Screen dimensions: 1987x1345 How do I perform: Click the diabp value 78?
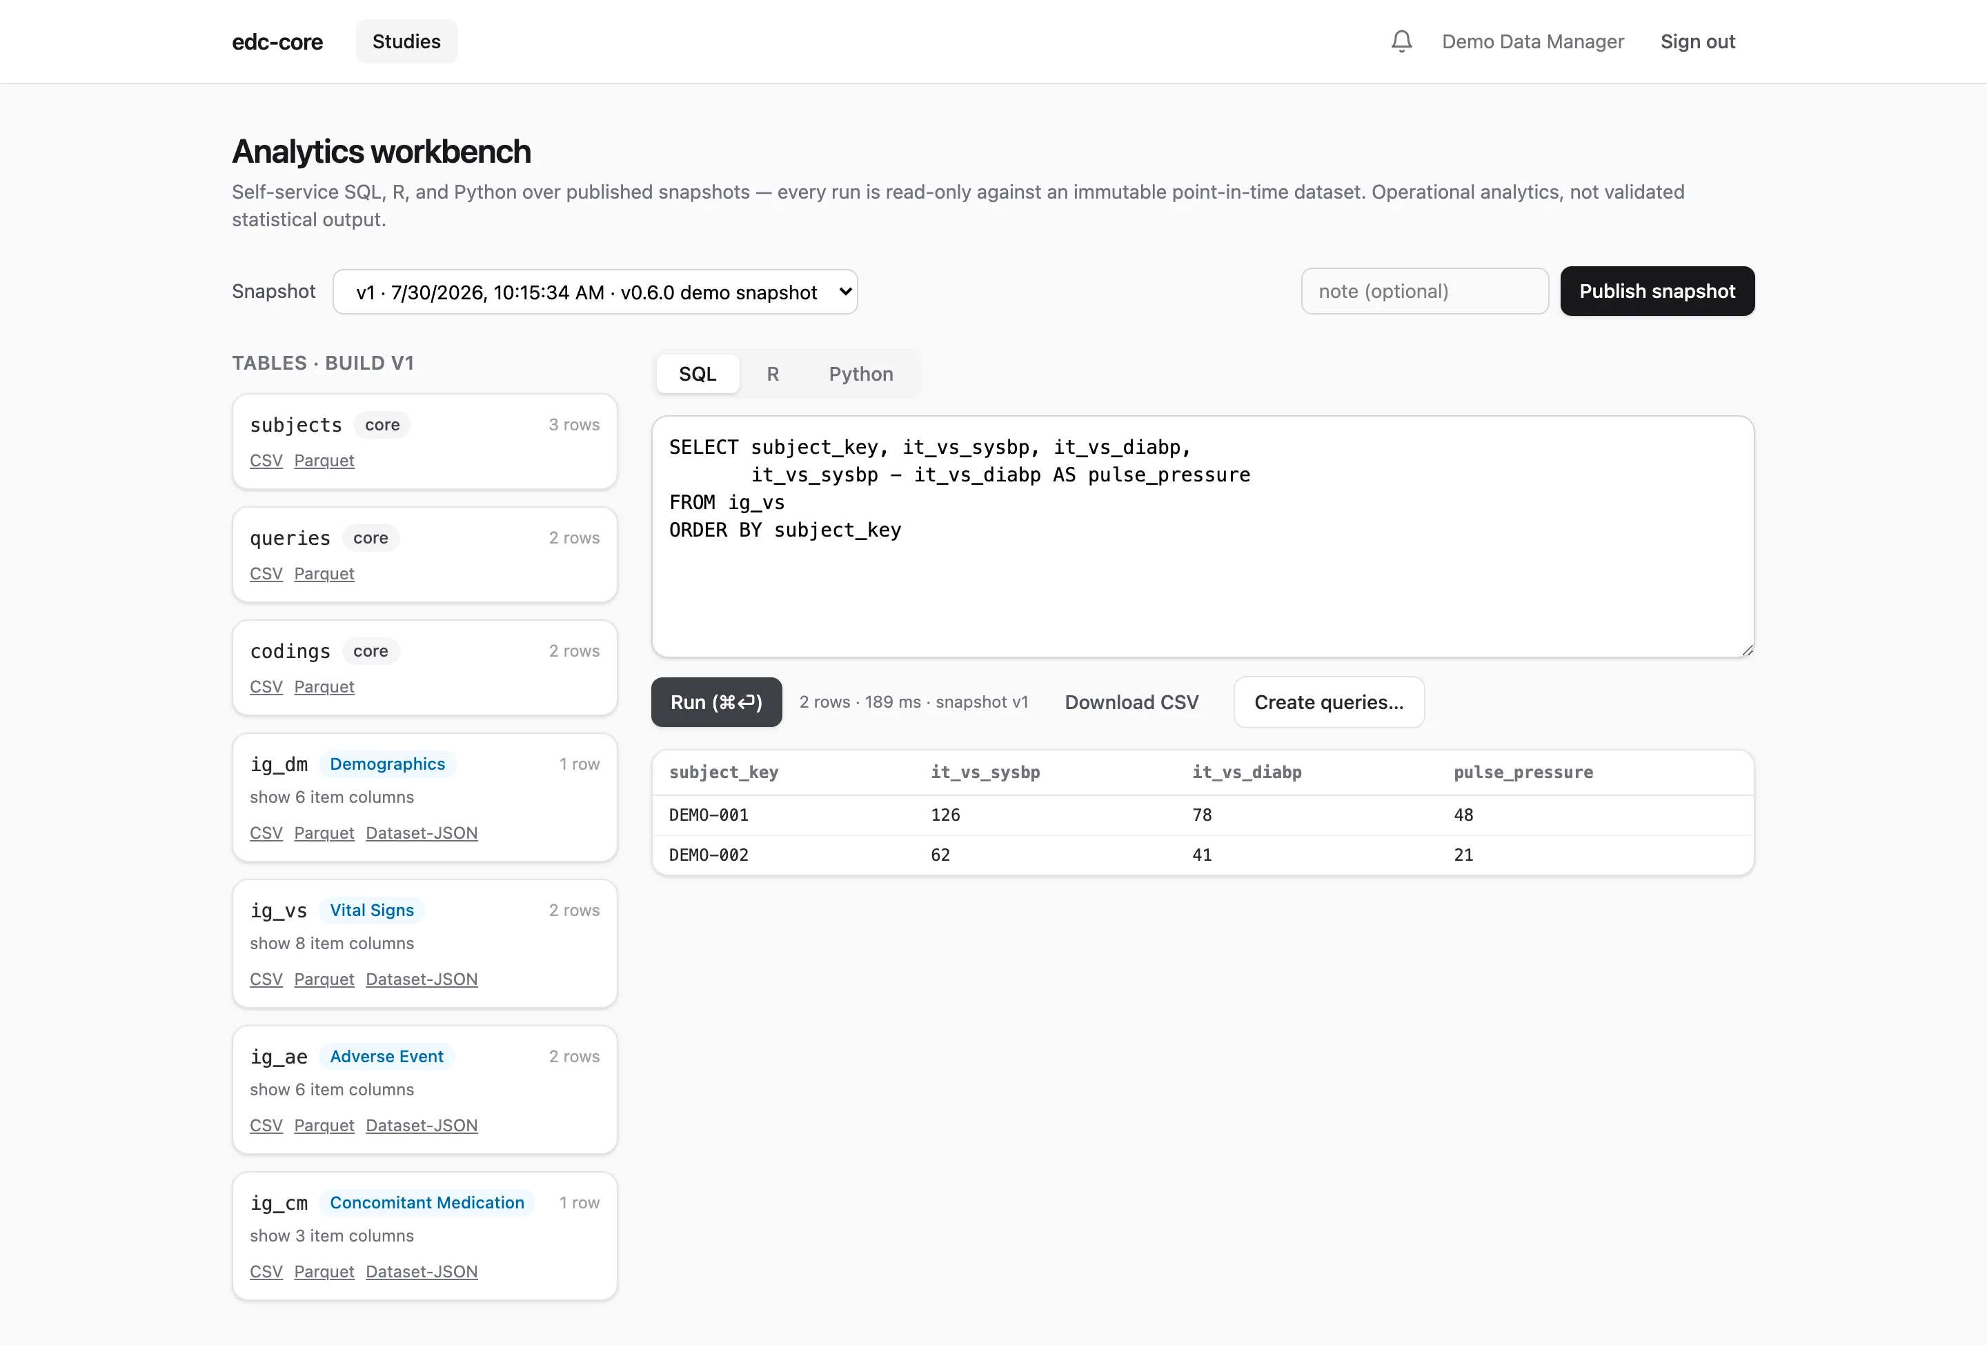[1201, 815]
